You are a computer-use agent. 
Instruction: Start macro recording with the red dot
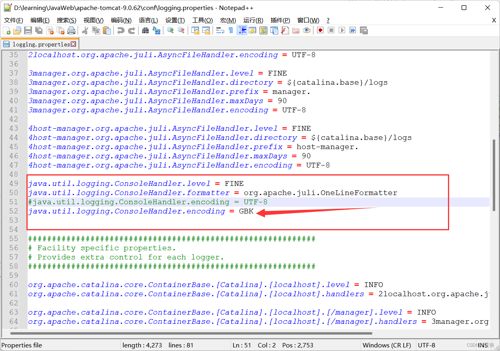pos(320,30)
